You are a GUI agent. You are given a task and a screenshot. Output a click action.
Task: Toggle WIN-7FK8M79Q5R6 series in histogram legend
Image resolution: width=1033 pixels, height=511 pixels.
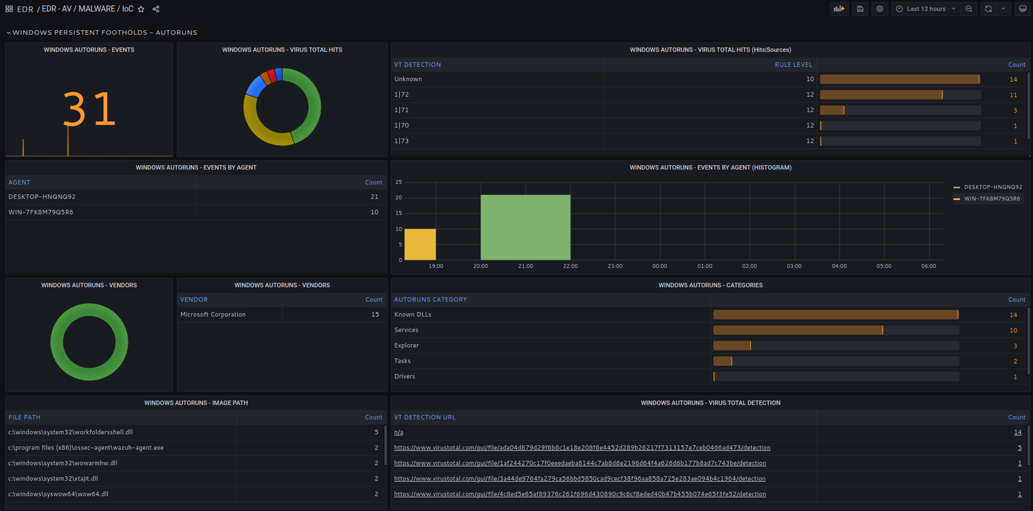[x=992, y=199]
